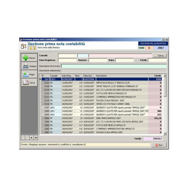Sort by the Data Reg. column header
This screenshot has width=188, height=188.
[68, 76]
